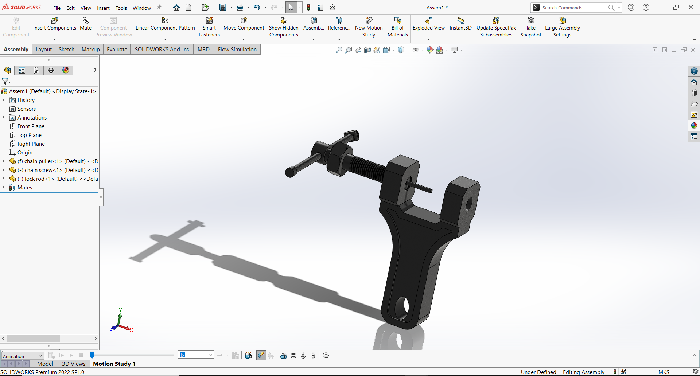Open Motion Study Properties gear

[x=326, y=355]
